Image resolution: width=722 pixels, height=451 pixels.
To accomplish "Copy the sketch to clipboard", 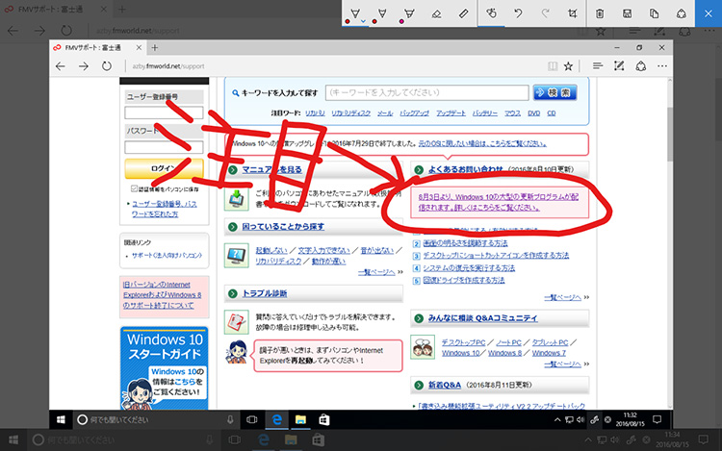I will tap(655, 13).
